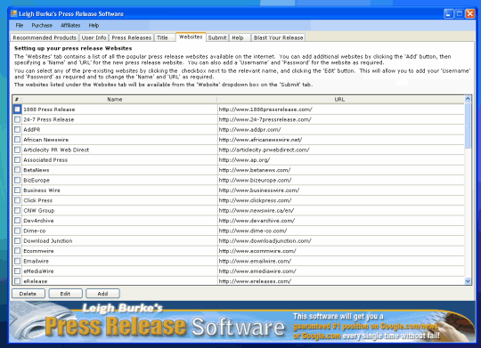The height and width of the screenshot is (348, 481).
Task: Click URL http://www.businesswire.com/
Action: (x=259, y=190)
